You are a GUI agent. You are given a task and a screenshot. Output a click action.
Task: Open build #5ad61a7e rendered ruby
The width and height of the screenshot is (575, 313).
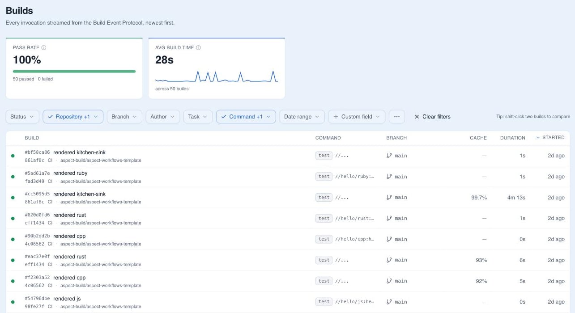tap(288, 177)
